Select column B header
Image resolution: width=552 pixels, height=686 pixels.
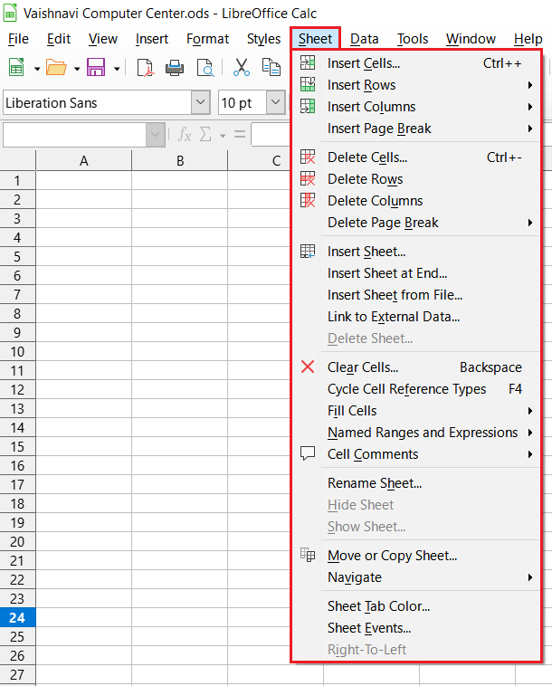click(x=180, y=160)
